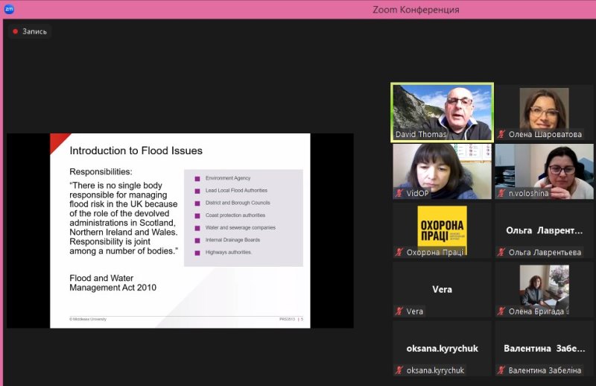Select Олена Шароватова's video tile
Viewport: 596px width, 386px height.
[x=544, y=113]
